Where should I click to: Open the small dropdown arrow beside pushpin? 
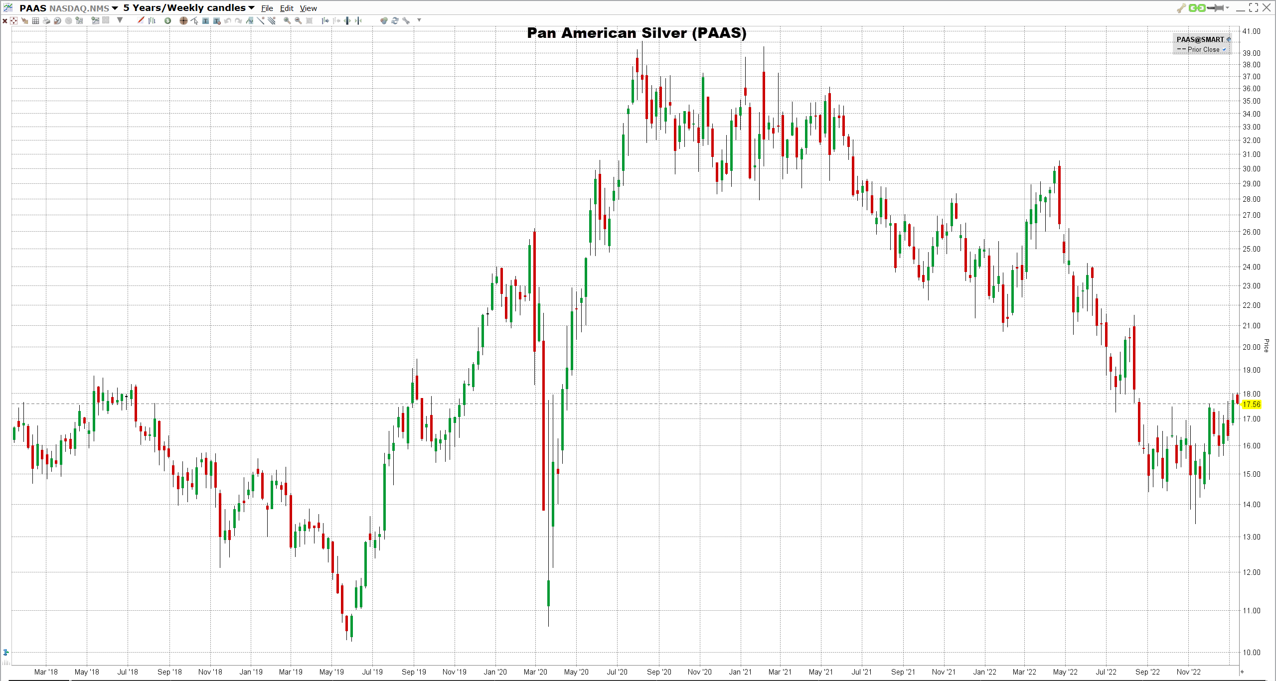coord(1227,7)
